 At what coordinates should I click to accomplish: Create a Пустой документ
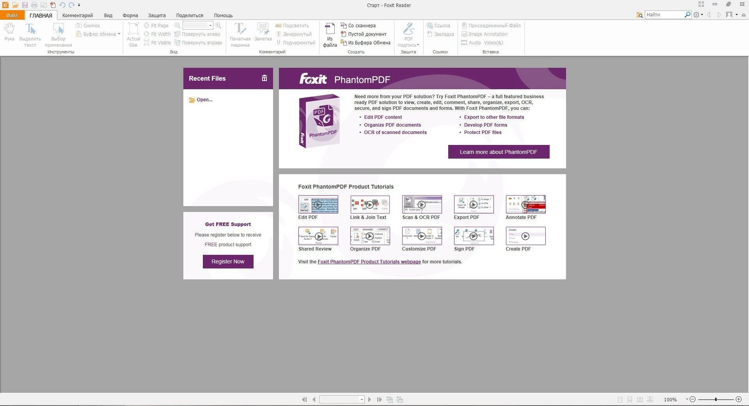pos(364,34)
